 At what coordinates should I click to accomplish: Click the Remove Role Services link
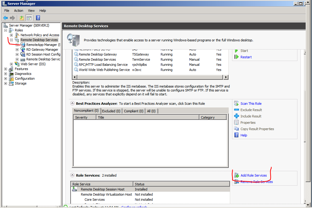(x=257, y=182)
